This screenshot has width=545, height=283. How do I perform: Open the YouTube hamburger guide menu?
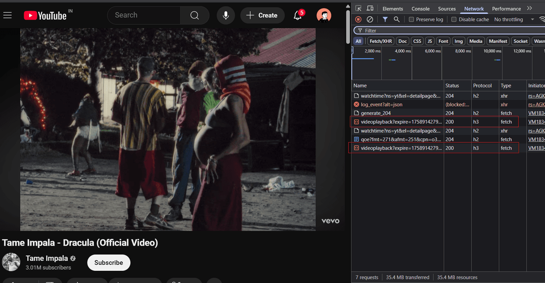(x=8, y=15)
